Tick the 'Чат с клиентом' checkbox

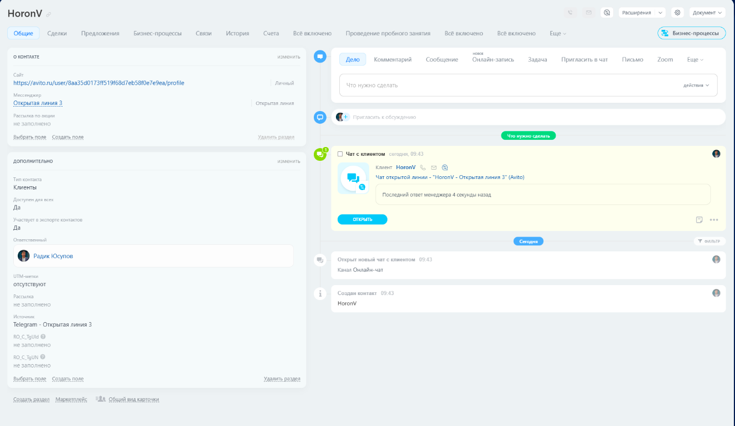[x=340, y=154]
